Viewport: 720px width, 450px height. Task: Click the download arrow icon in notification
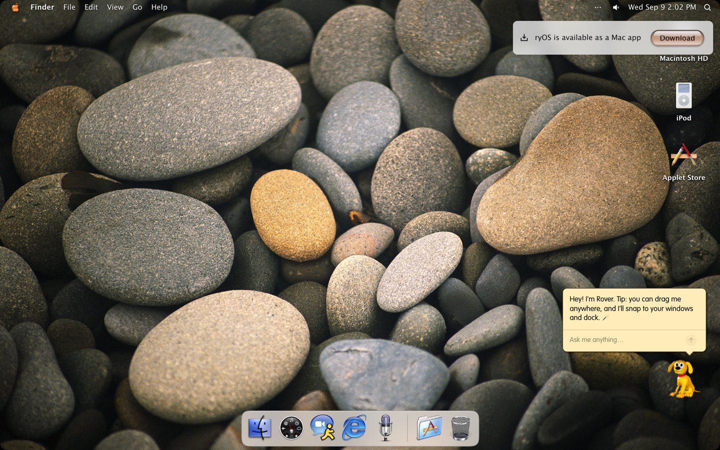(x=524, y=37)
